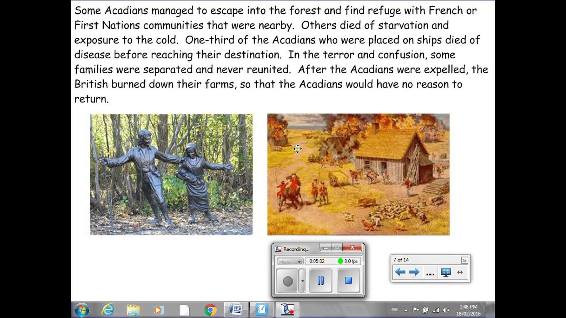Click the recorder app icon in title bar
The height and width of the screenshot is (318, 566).
coord(278,249)
